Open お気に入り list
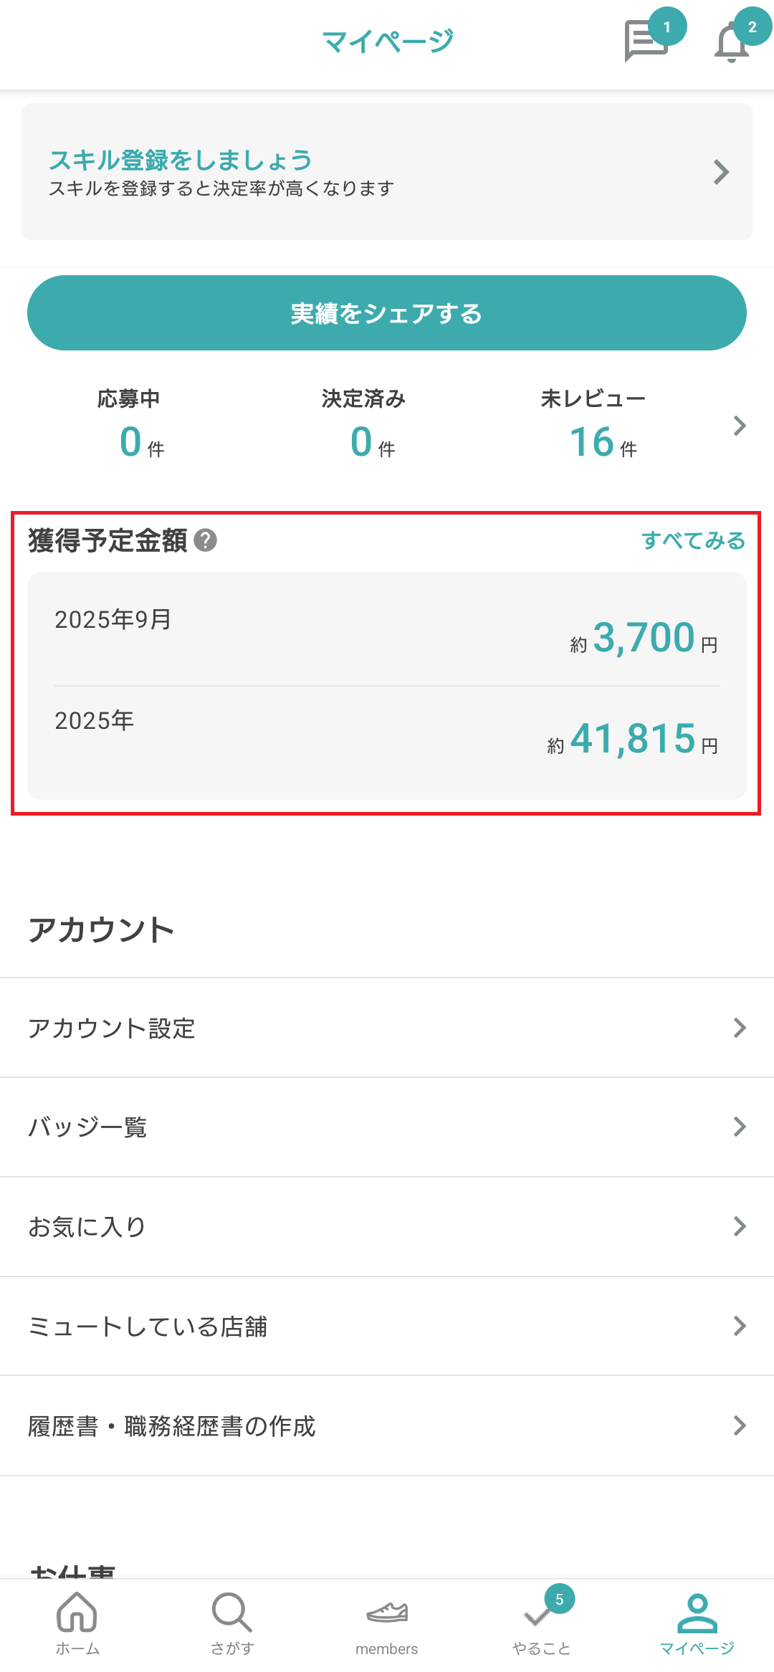The height and width of the screenshot is (1672, 774). click(x=387, y=1226)
